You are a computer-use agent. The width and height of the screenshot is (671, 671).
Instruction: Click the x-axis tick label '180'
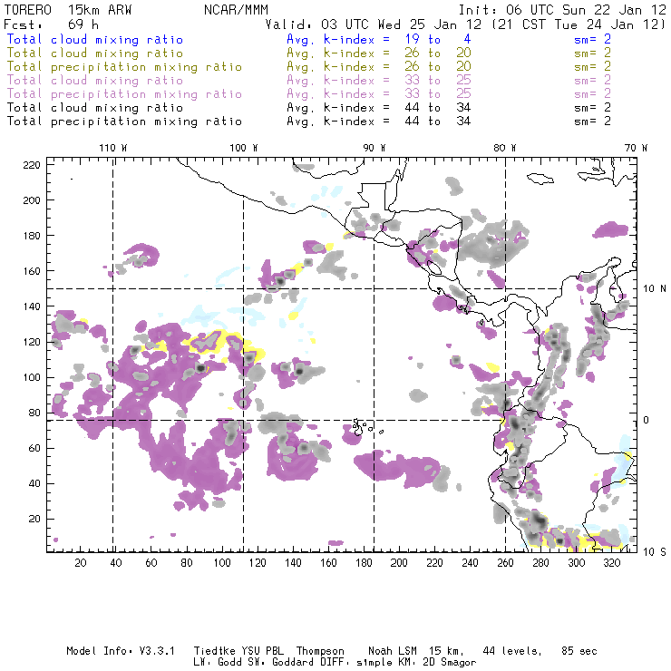(364, 563)
